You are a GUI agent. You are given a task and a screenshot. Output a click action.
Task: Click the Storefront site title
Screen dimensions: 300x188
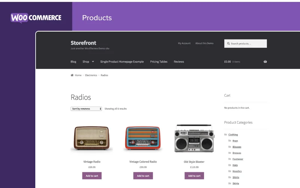point(83,43)
